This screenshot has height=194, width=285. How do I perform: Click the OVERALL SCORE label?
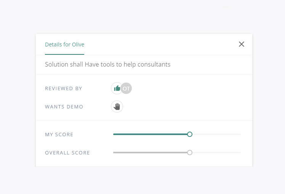coord(67,153)
